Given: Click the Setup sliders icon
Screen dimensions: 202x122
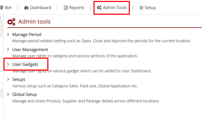Looking at the screenshot, I should point(141,8).
